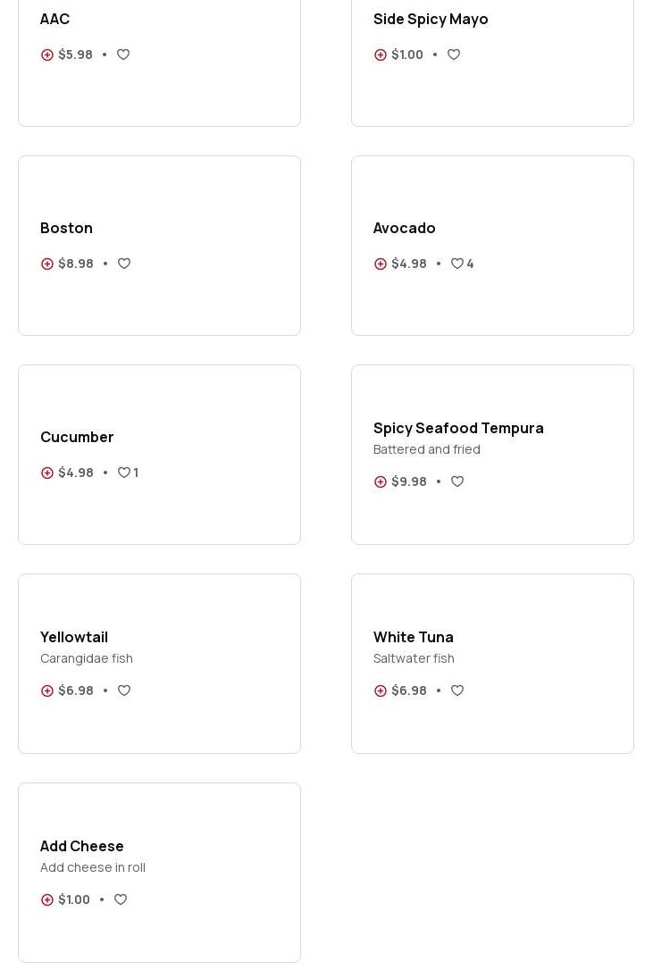The image size is (670, 979).
Task: Add Side Spicy Mayo to order
Action: pos(381,54)
